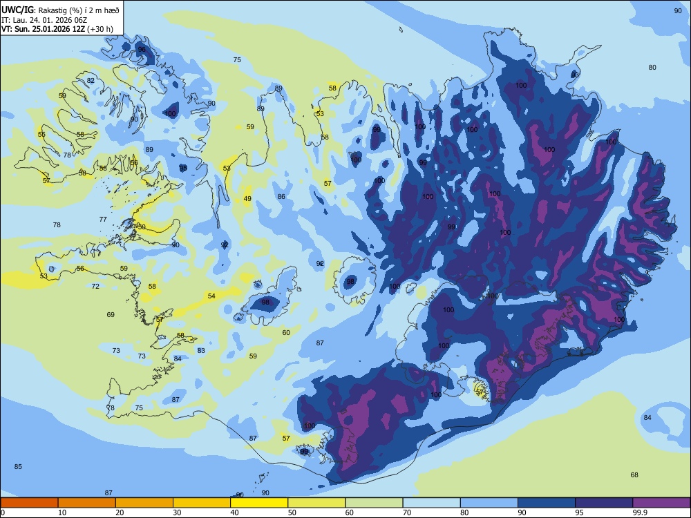
Task: Click the map humidity value '95'
Action: [183, 168]
